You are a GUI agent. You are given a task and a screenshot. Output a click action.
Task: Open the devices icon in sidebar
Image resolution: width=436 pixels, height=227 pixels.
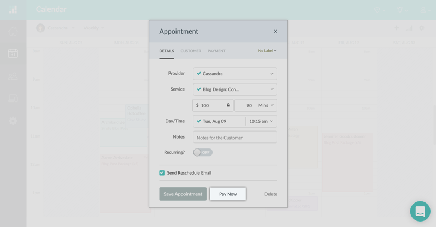point(13,98)
